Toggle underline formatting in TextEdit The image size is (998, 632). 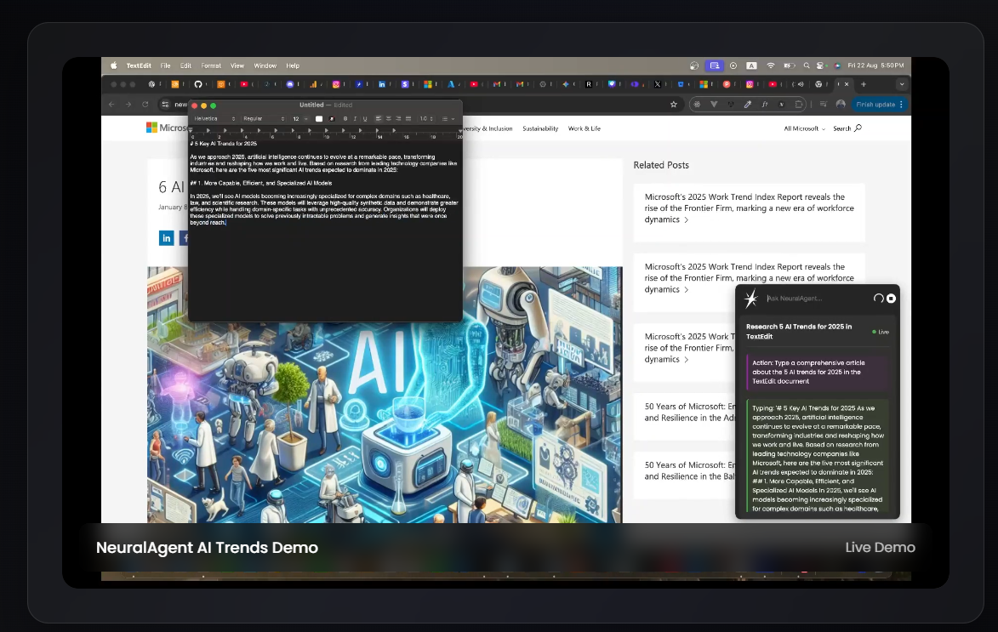tap(365, 118)
